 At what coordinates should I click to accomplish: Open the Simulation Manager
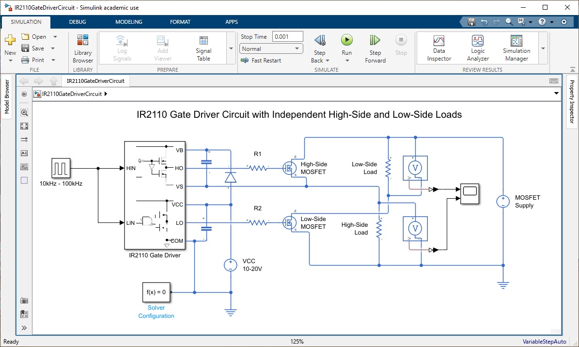tap(516, 48)
